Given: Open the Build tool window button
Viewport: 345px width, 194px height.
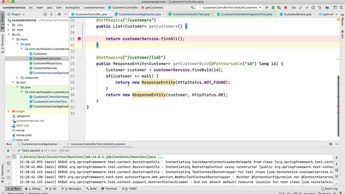Looking at the screenshot, I should [91, 189].
